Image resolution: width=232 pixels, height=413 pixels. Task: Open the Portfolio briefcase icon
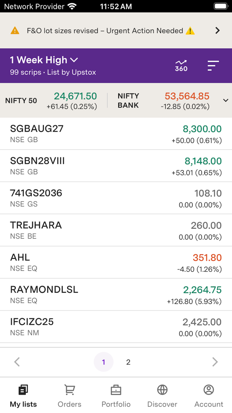(x=116, y=390)
